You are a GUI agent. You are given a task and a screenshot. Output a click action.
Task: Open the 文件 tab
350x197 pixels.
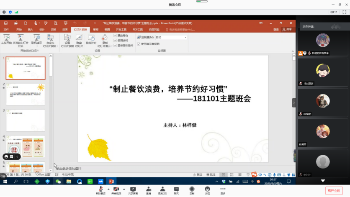[x=6, y=29]
